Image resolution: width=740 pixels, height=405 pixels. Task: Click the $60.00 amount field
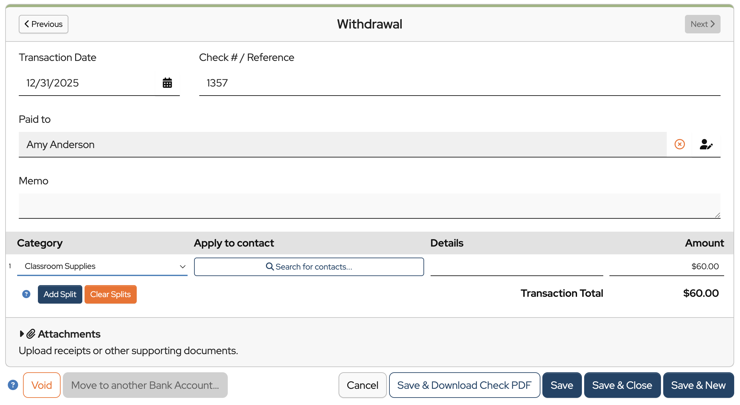click(x=666, y=266)
